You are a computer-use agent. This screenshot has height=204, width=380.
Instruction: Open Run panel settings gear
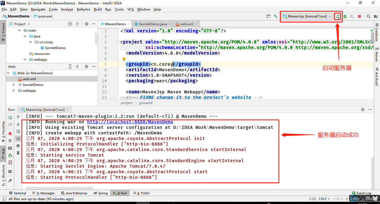[362, 110]
